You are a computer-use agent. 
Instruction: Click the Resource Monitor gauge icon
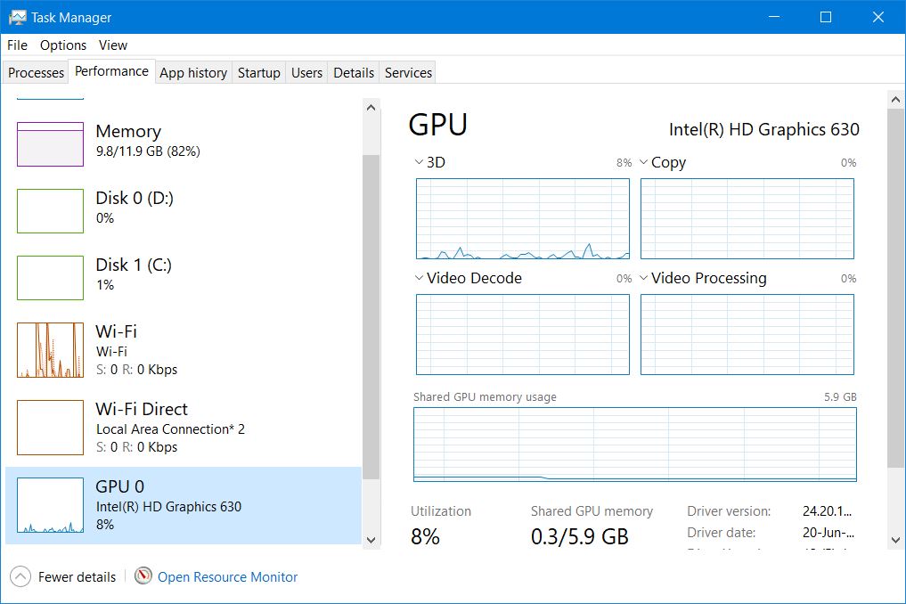tap(143, 576)
